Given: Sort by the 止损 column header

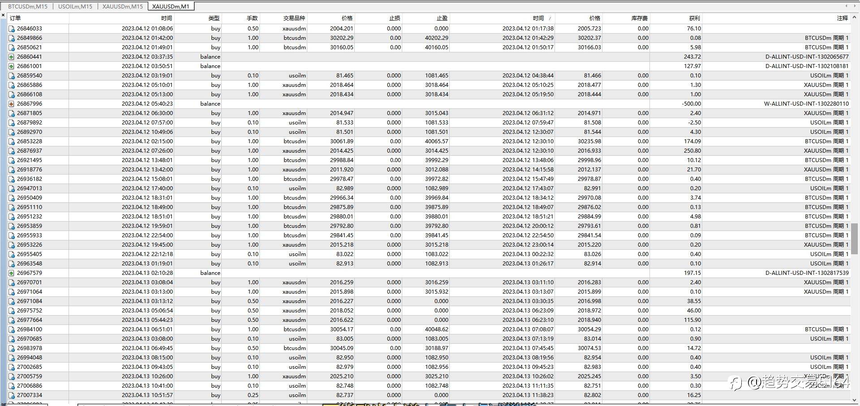Looking at the screenshot, I should pyautogui.click(x=378, y=18).
